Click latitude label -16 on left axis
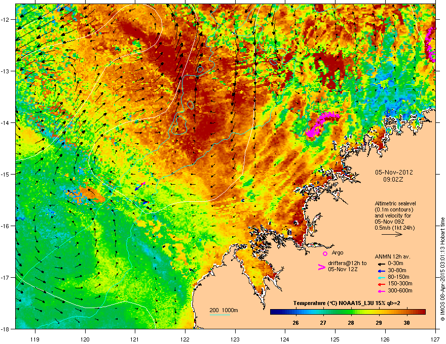446x344 pixels. point(5,226)
